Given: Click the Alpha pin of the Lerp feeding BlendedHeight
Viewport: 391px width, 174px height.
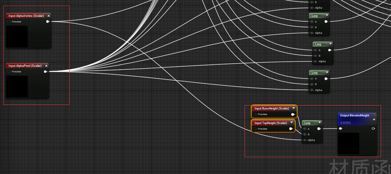Looking at the screenshot, I should (x=304, y=140).
